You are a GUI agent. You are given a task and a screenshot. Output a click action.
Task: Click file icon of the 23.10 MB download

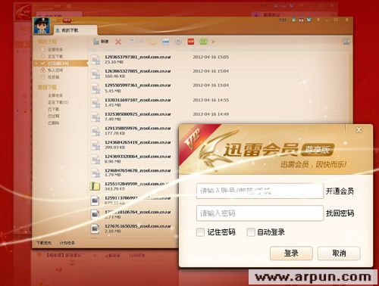96,60
